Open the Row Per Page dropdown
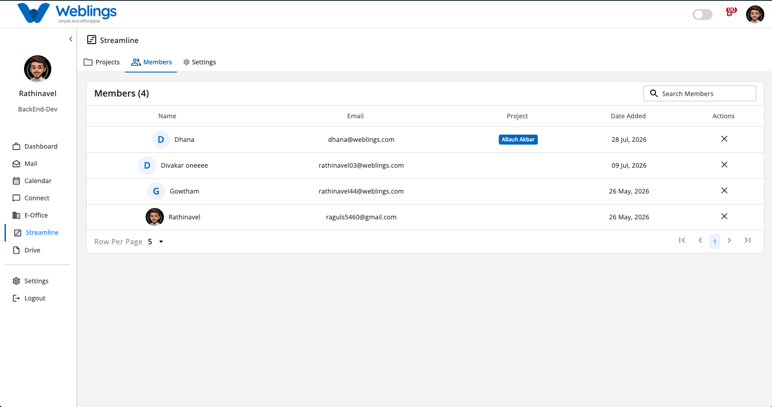772x407 pixels. coord(156,242)
